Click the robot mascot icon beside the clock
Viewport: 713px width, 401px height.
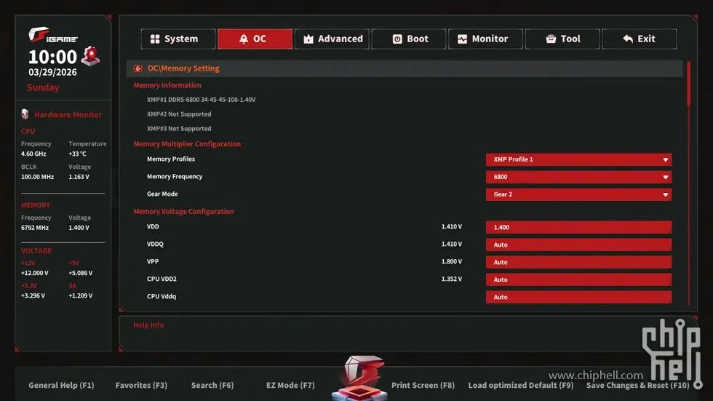[x=90, y=56]
